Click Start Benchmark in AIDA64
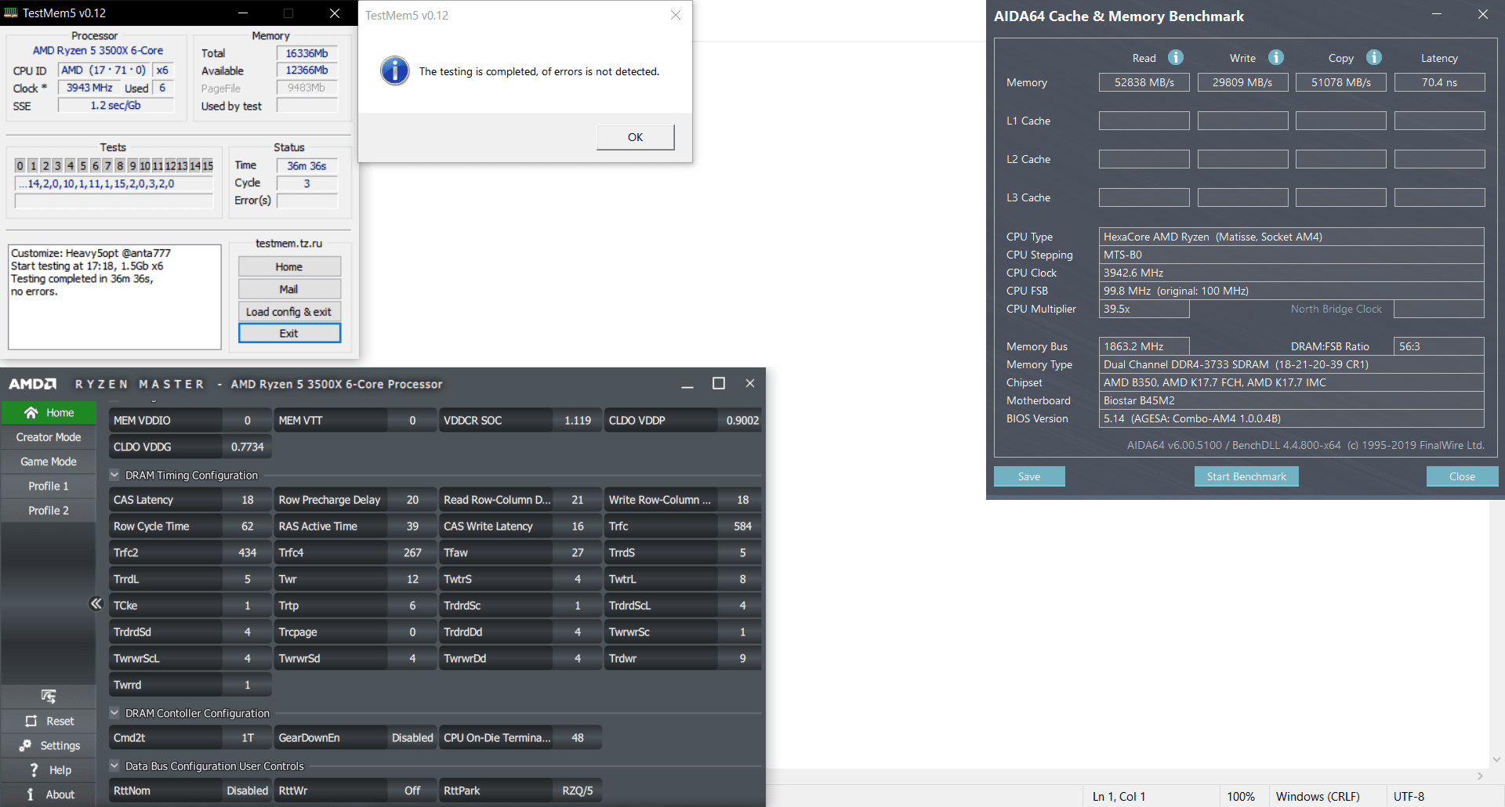This screenshot has width=1505, height=807. (1246, 476)
